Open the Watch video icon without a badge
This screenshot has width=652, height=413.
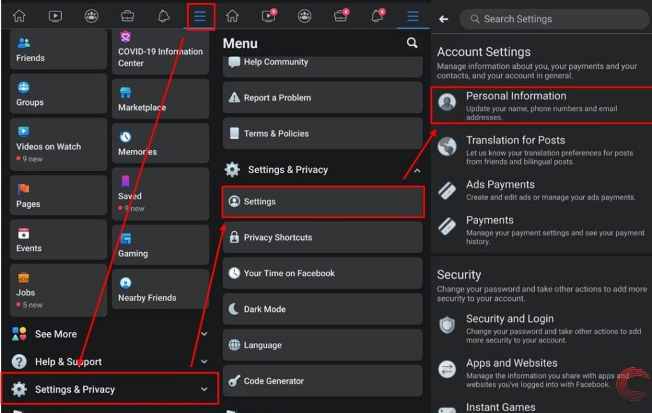coord(55,16)
